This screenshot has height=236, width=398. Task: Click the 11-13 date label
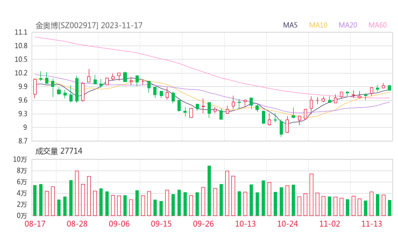coord(372,224)
